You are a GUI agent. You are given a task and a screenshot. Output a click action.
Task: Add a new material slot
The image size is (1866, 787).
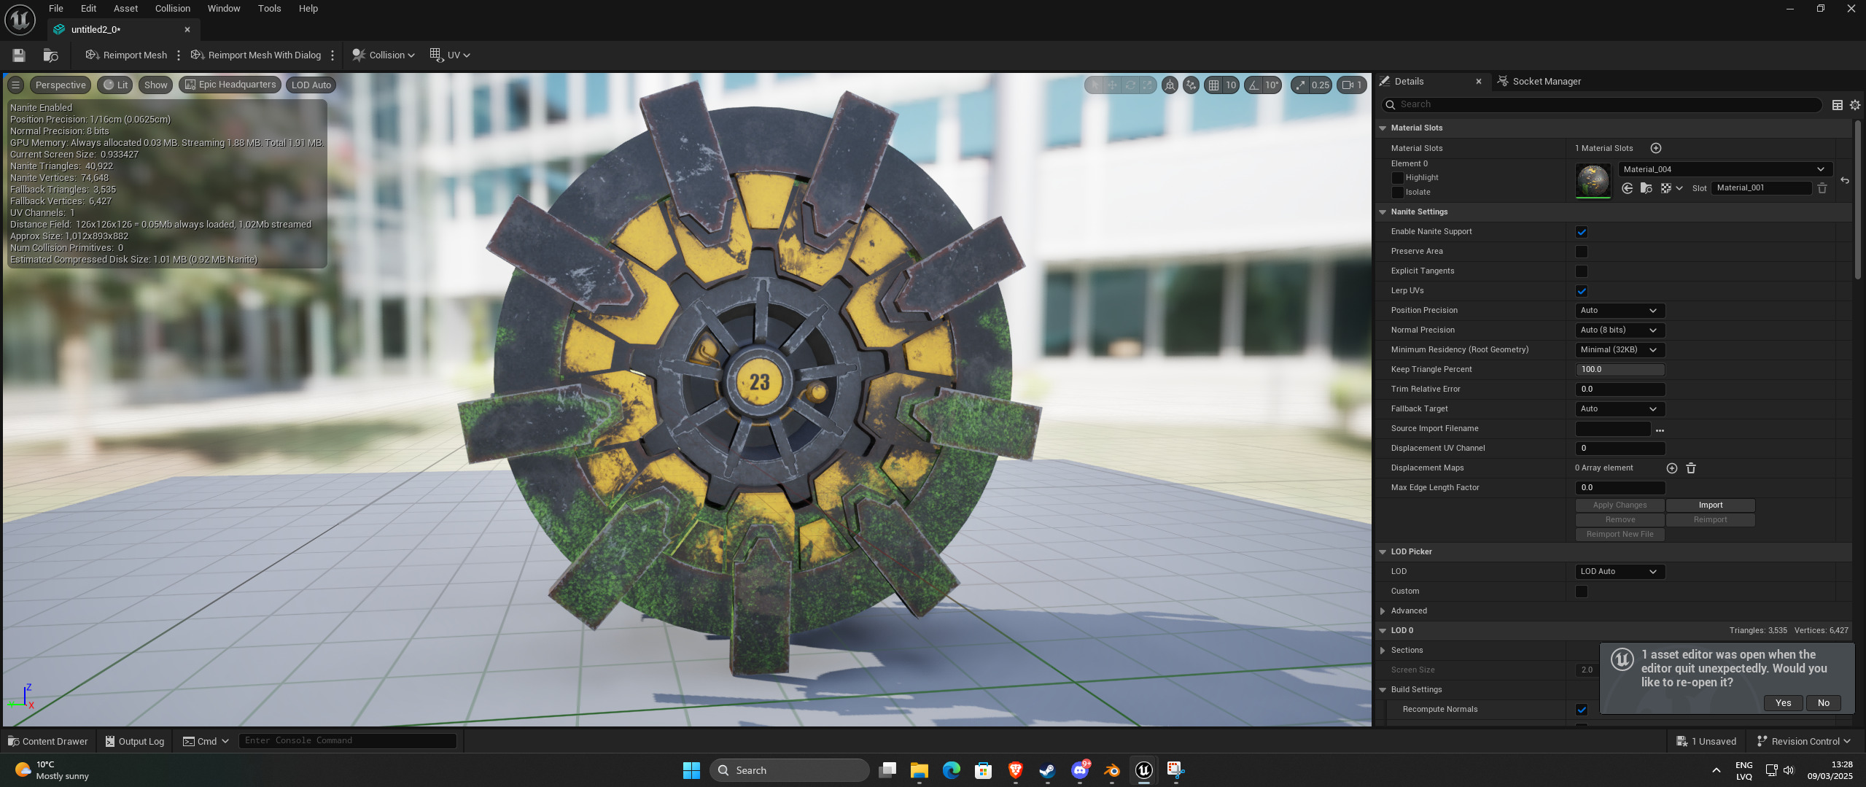point(1656,148)
